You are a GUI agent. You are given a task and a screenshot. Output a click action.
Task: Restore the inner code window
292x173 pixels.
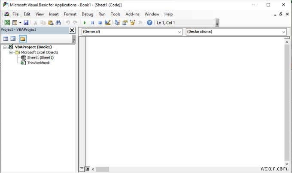(281, 14)
